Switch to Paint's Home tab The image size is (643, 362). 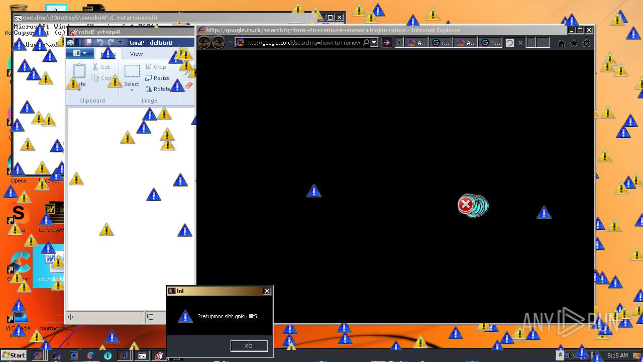(x=108, y=54)
